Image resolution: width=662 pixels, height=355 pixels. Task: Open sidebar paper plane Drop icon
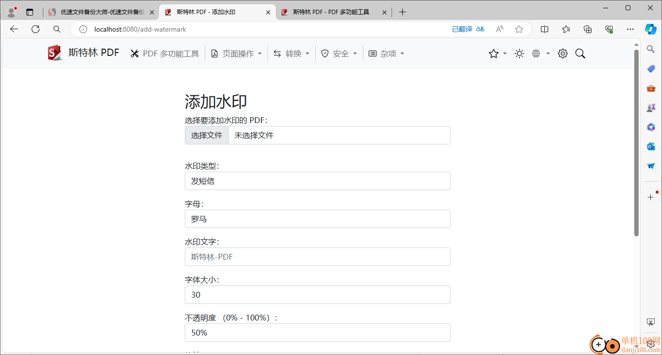pyautogui.click(x=651, y=166)
